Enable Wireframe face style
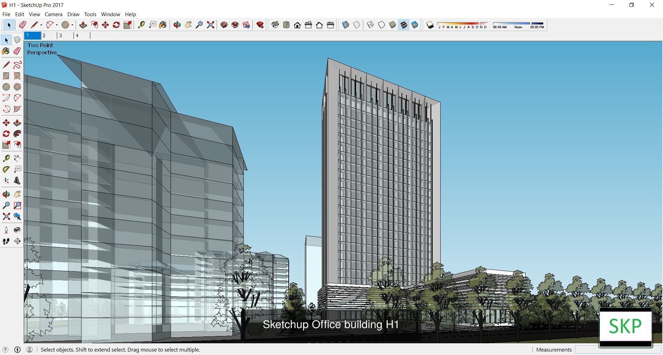 click(371, 25)
